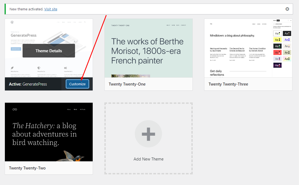Click the shield icon in GeneratePress preview
The image size is (299, 185).
pos(39,68)
